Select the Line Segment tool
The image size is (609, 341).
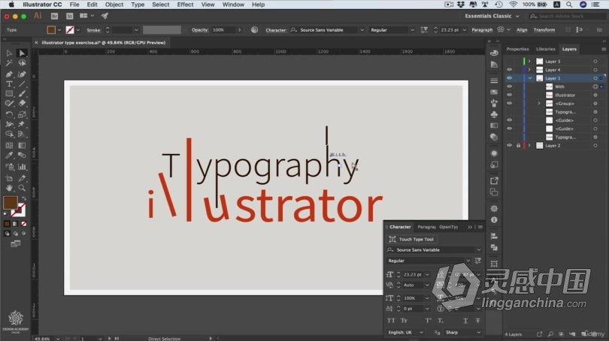click(22, 84)
